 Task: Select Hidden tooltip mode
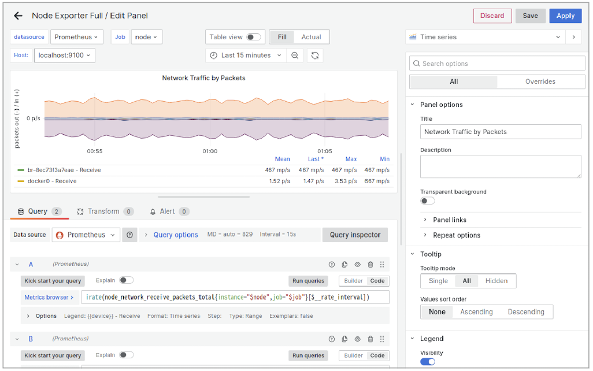point(496,281)
